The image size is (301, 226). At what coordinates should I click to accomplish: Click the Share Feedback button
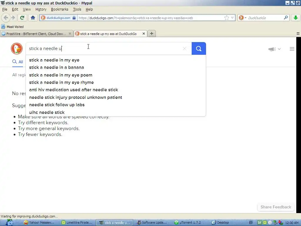[276, 207]
